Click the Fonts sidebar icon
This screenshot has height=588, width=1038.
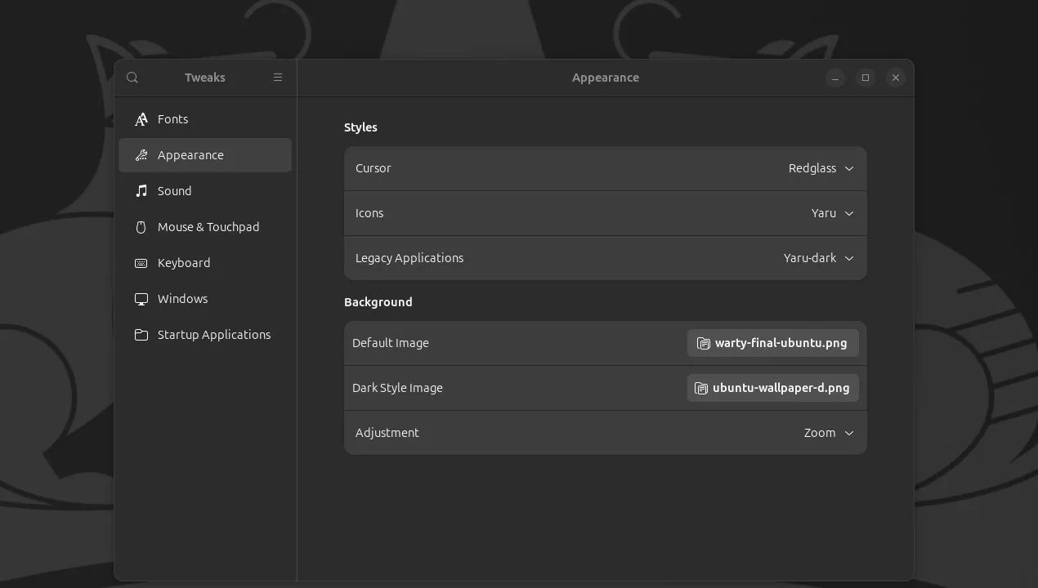tap(141, 118)
